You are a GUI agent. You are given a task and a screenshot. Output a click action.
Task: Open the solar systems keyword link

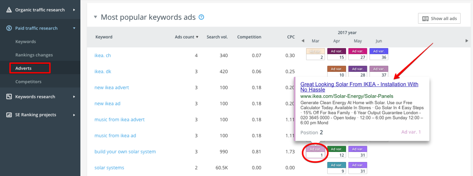point(109,168)
